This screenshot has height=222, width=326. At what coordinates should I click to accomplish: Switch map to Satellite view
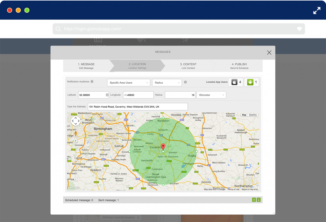click(253, 115)
